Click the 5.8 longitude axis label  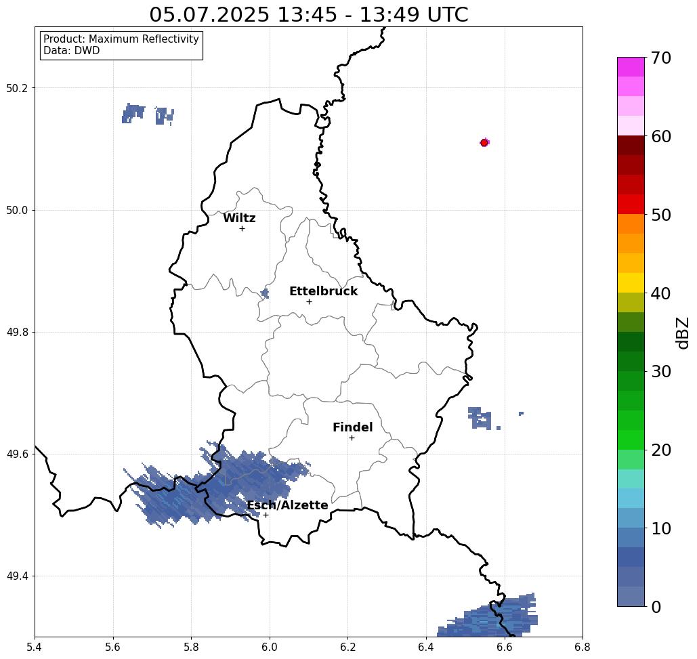tap(191, 647)
